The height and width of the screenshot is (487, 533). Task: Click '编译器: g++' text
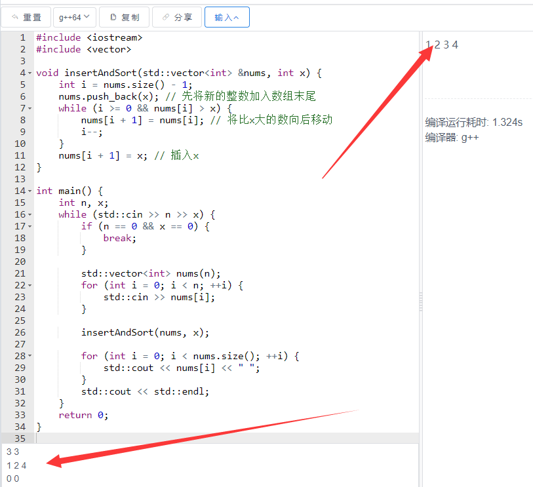point(452,138)
